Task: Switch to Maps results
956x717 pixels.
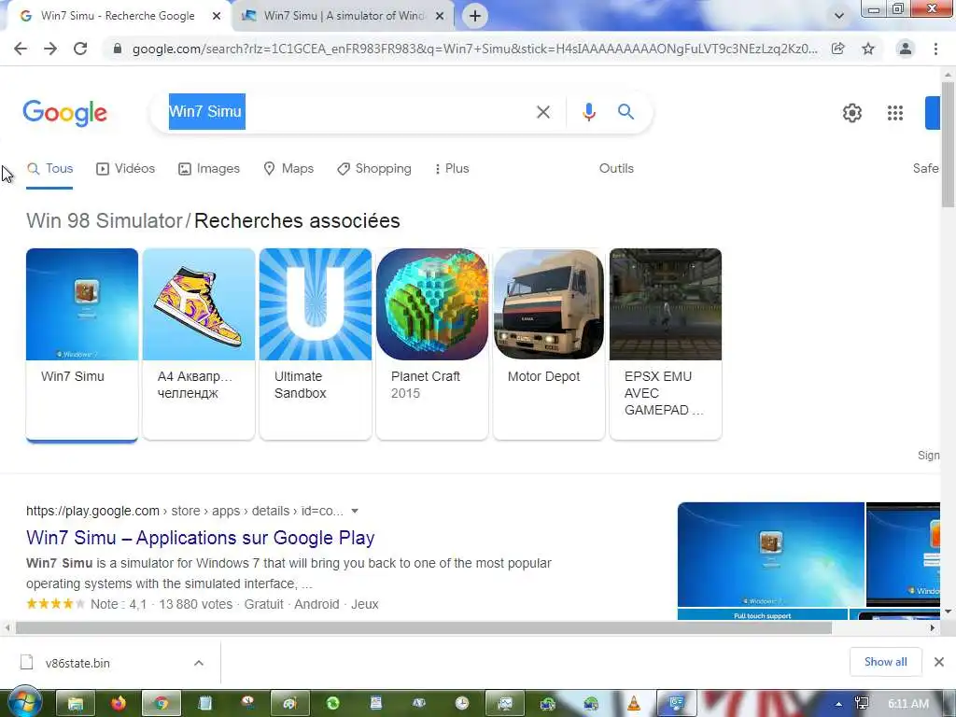Action: (288, 168)
